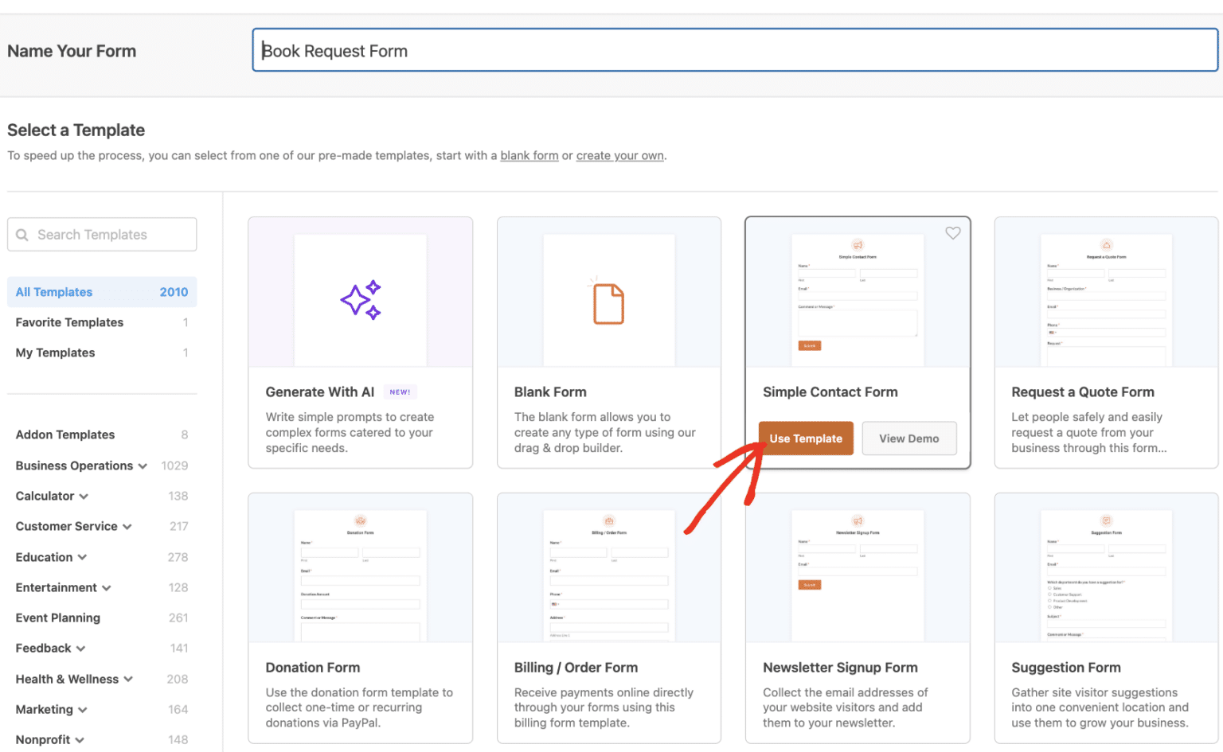Expand the Customer Service category
This screenshot has height=752, width=1223.
click(x=127, y=526)
